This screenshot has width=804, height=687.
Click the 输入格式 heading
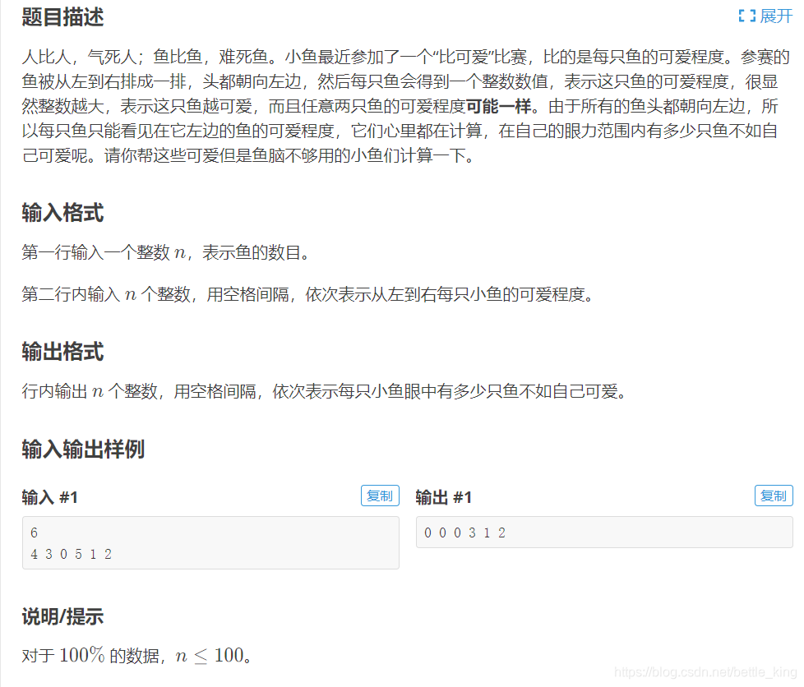point(62,213)
